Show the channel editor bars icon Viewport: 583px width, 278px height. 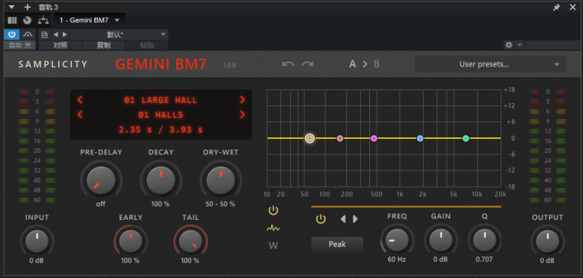tap(12, 21)
